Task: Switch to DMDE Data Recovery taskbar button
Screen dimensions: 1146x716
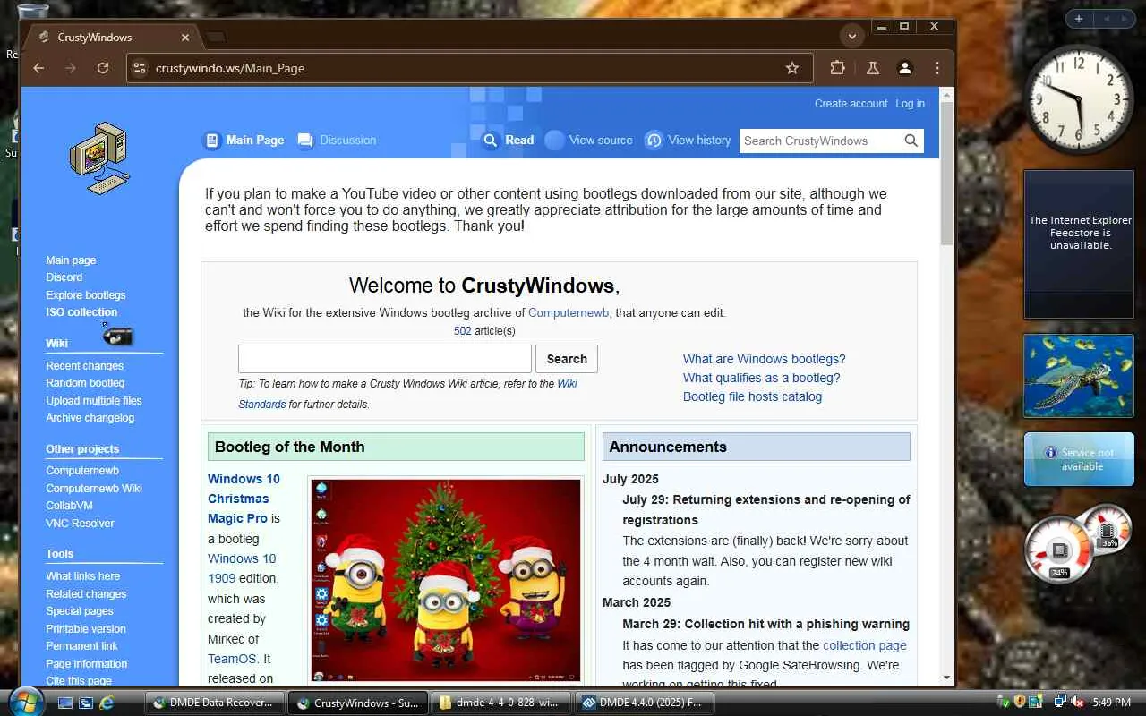Action: [x=215, y=703]
